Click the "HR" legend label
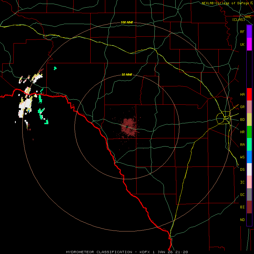This screenshot has width=254, height=254. [242, 132]
